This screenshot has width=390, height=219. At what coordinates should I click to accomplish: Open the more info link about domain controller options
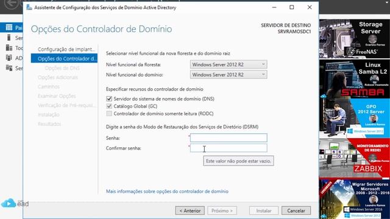point(167,192)
